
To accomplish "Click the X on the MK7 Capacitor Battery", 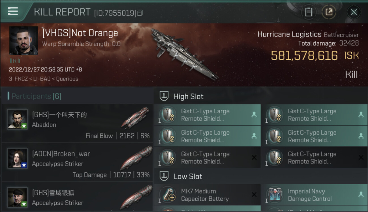I will tap(254, 194).
